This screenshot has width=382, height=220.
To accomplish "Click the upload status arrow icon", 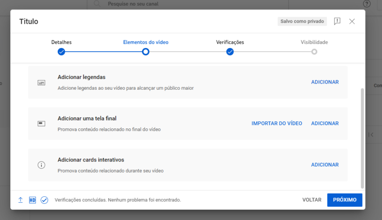I will [20, 200].
